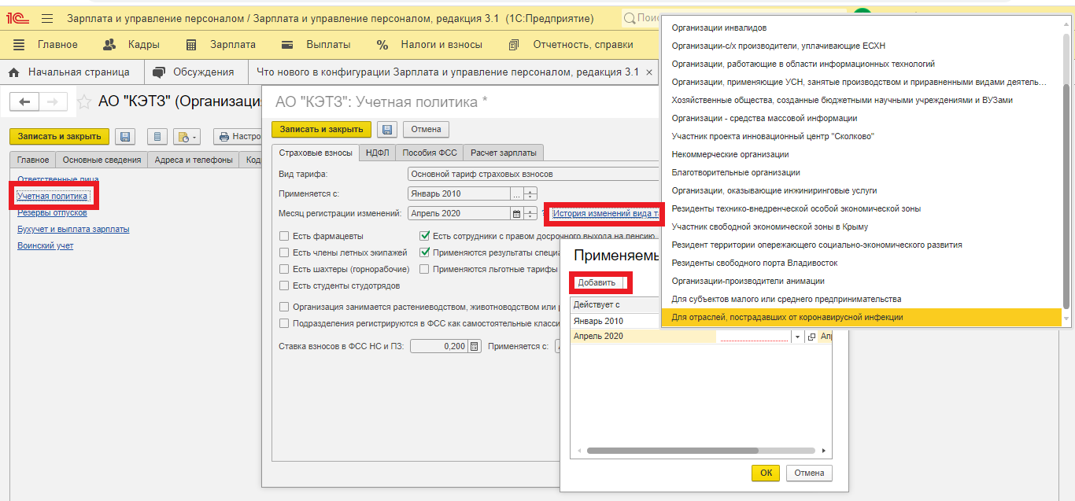The width and height of the screenshot is (1075, 501).
Task: Select Организации-производители анимации from list
Action: 748,281
